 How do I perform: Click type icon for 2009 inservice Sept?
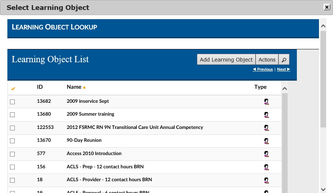(x=266, y=102)
